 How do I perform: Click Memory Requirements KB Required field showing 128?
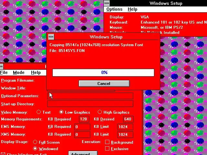pos(84,119)
